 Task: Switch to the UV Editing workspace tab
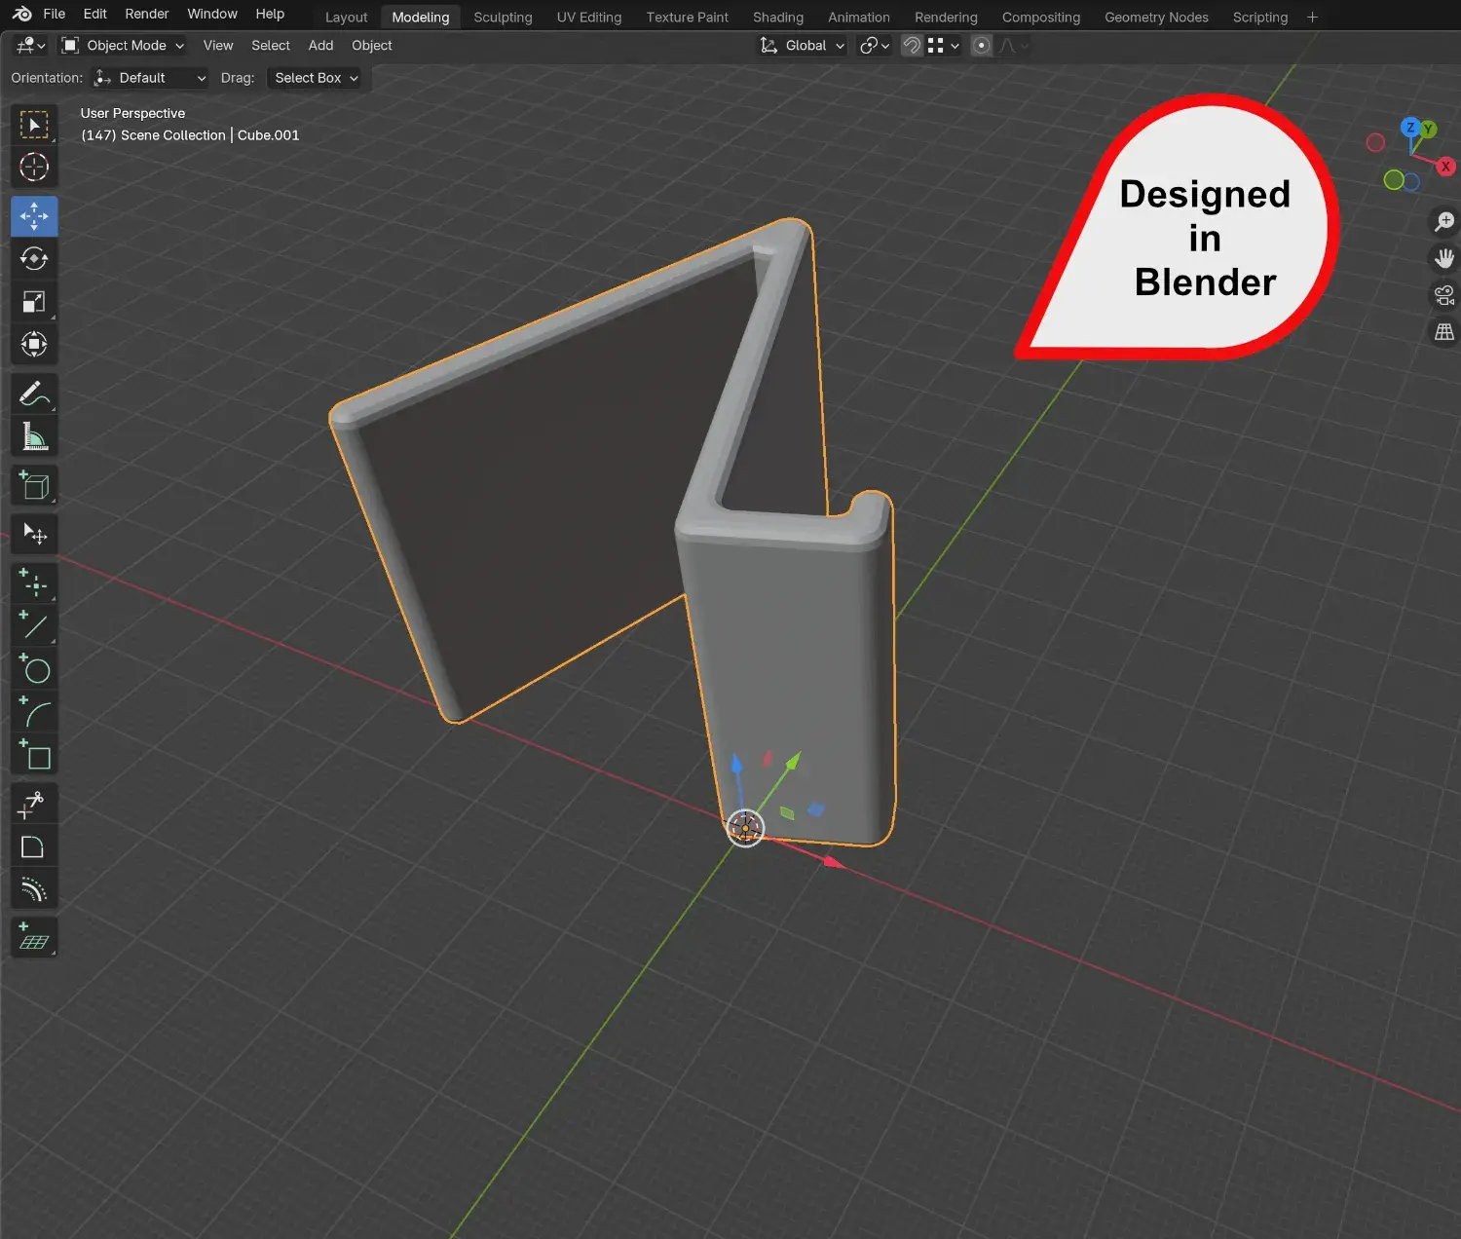[589, 18]
